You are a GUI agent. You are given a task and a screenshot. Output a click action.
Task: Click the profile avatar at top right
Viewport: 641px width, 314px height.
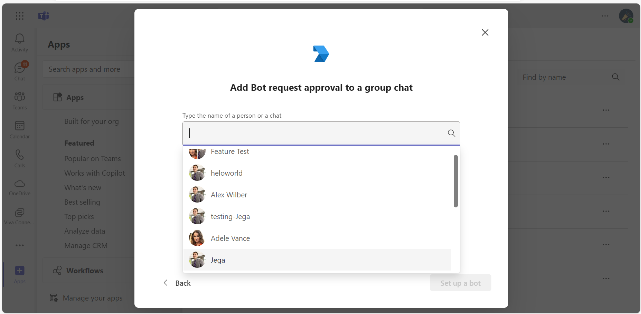pos(626,16)
